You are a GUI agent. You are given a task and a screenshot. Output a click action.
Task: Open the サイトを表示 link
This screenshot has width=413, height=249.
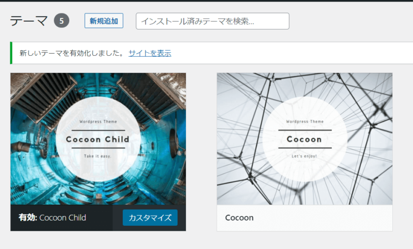tap(150, 53)
